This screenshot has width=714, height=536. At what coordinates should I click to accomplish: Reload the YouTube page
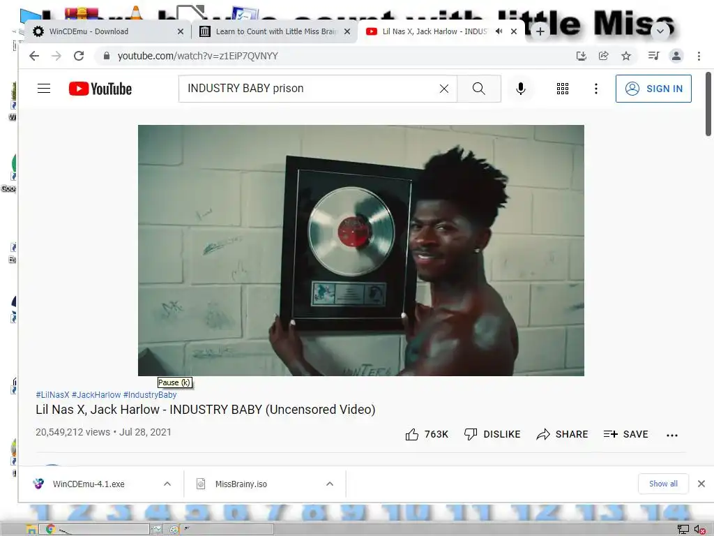click(79, 56)
